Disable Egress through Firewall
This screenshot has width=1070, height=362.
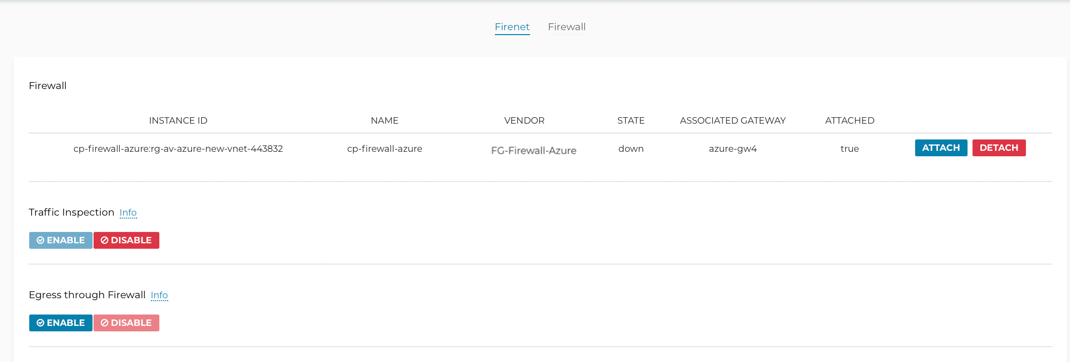(x=126, y=323)
